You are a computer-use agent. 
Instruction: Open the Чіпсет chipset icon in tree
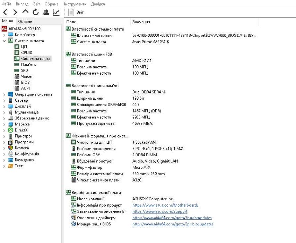click(x=17, y=76)
